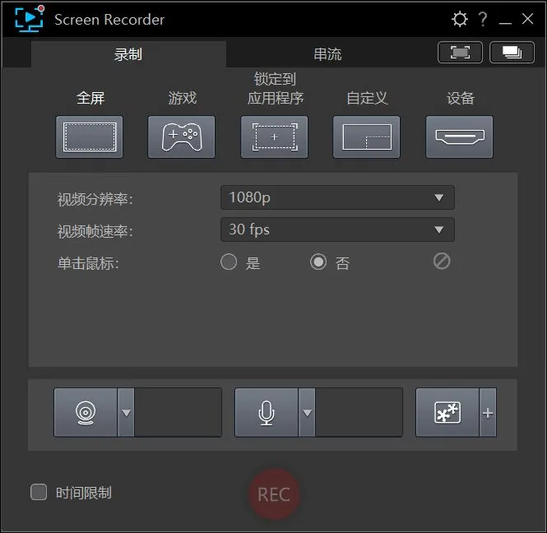The width and height of the screenshot is (547, 533).
Task: Open settings via the gear icon
Action: point(460,19)
